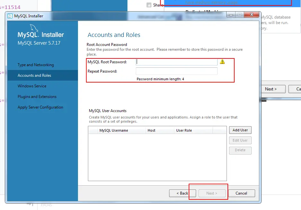Close the MySQL Installer window
The width and height of the screenshot is (301, 210).
point(252,14)
